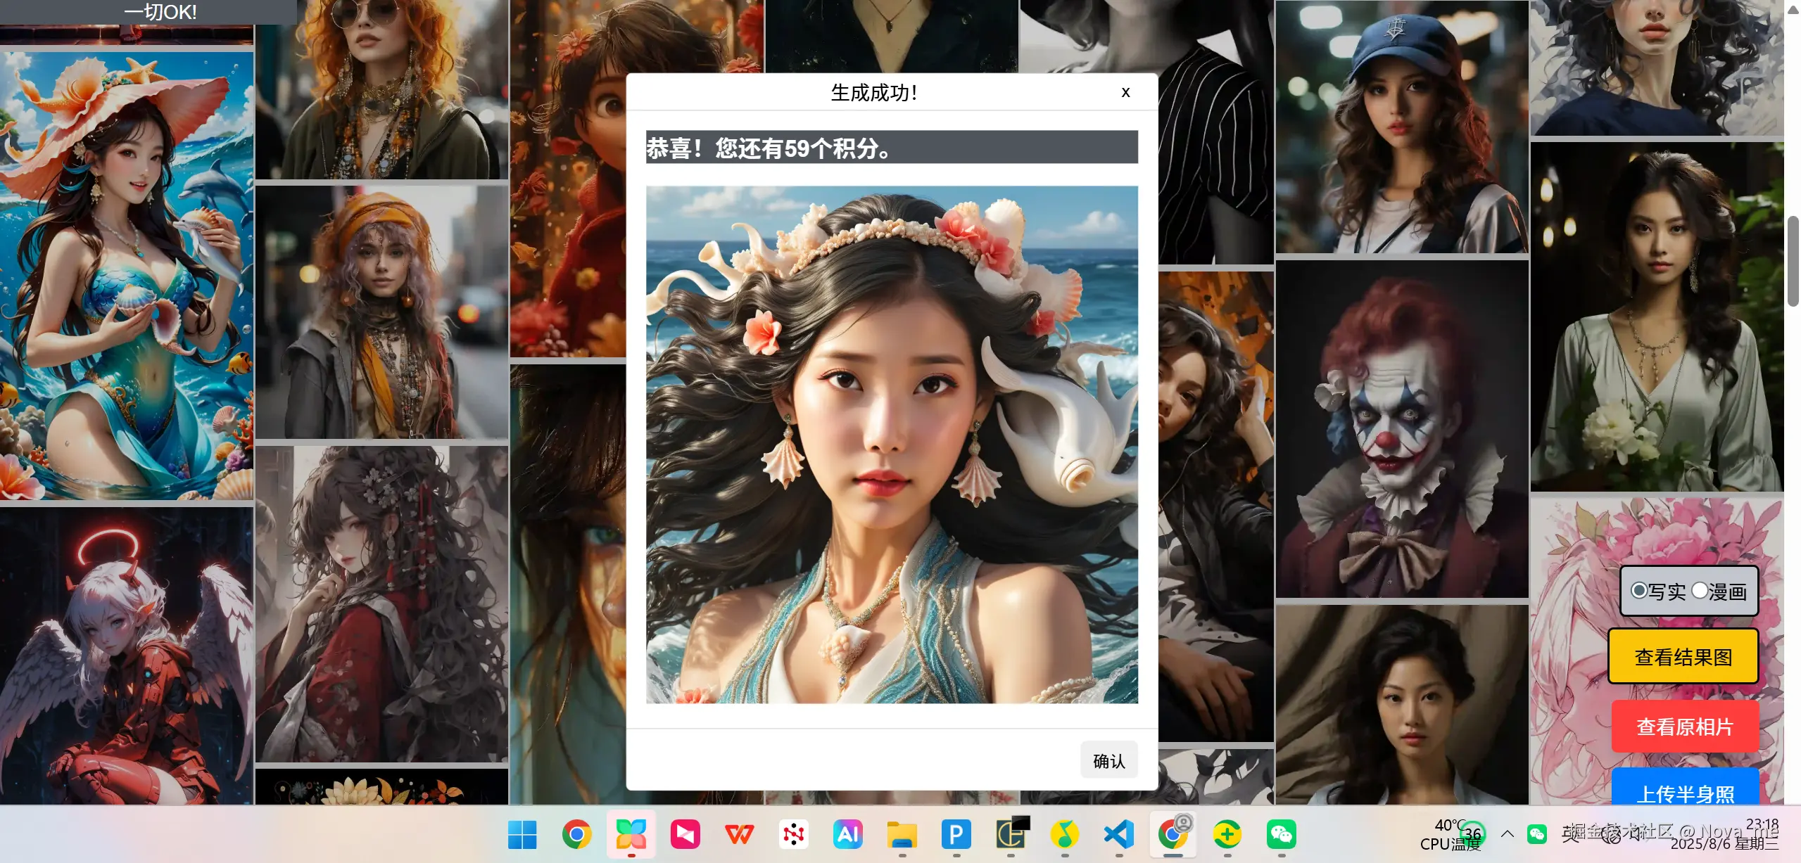Click the generated seashell portrait preview
The height and width of the screenshot is (863, 1801).
(892, 443)
